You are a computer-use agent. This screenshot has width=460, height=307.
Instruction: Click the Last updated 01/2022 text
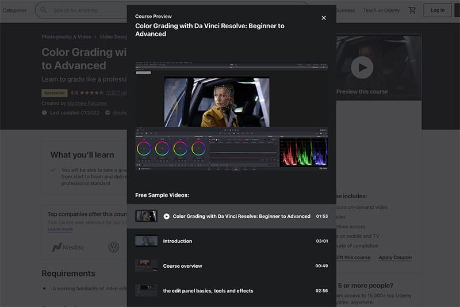click(x=75, y=112)
